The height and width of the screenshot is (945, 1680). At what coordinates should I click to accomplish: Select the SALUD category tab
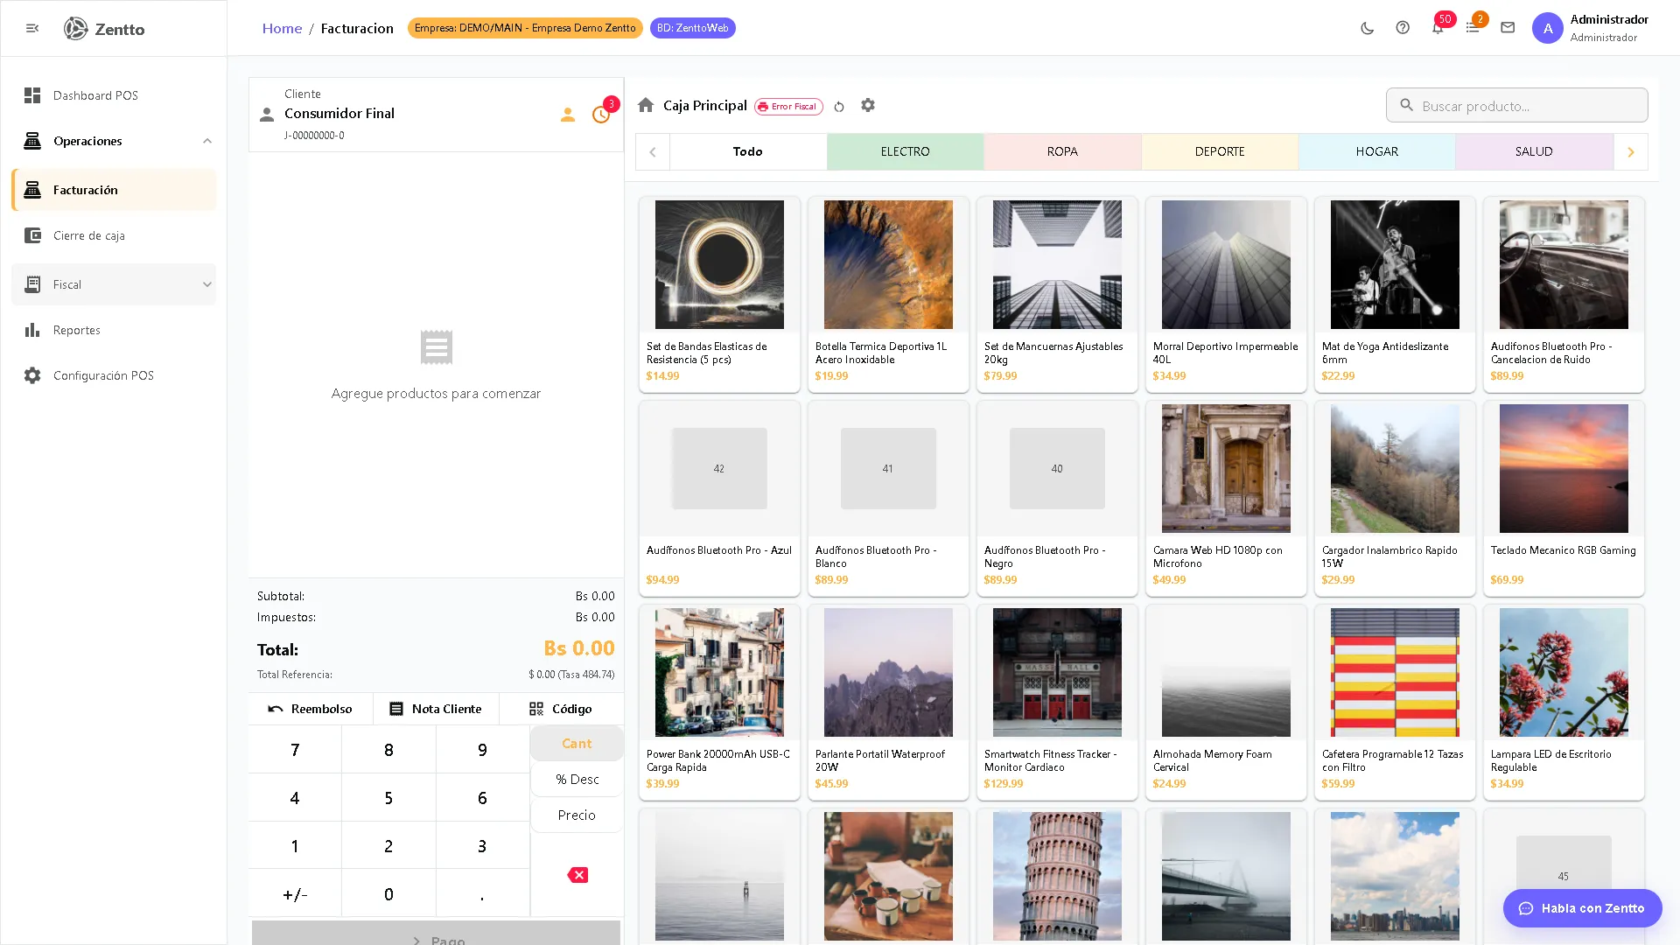coord(1534,152)
